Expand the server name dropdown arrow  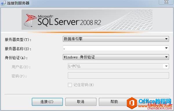coord(166,48)
